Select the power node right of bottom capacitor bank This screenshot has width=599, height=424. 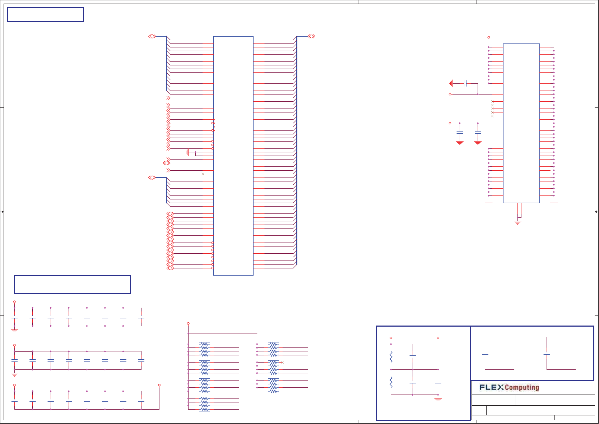click(159, 385)
